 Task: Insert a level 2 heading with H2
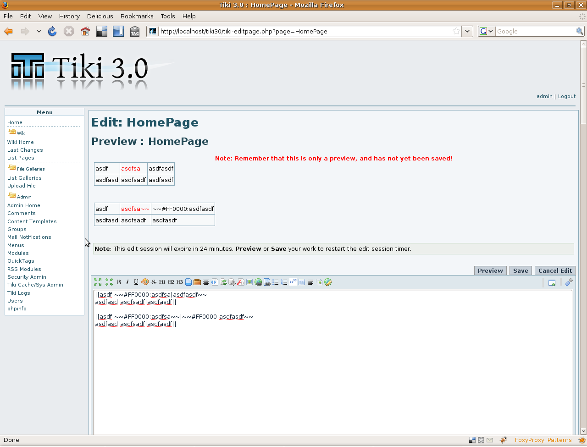(171, 282)
